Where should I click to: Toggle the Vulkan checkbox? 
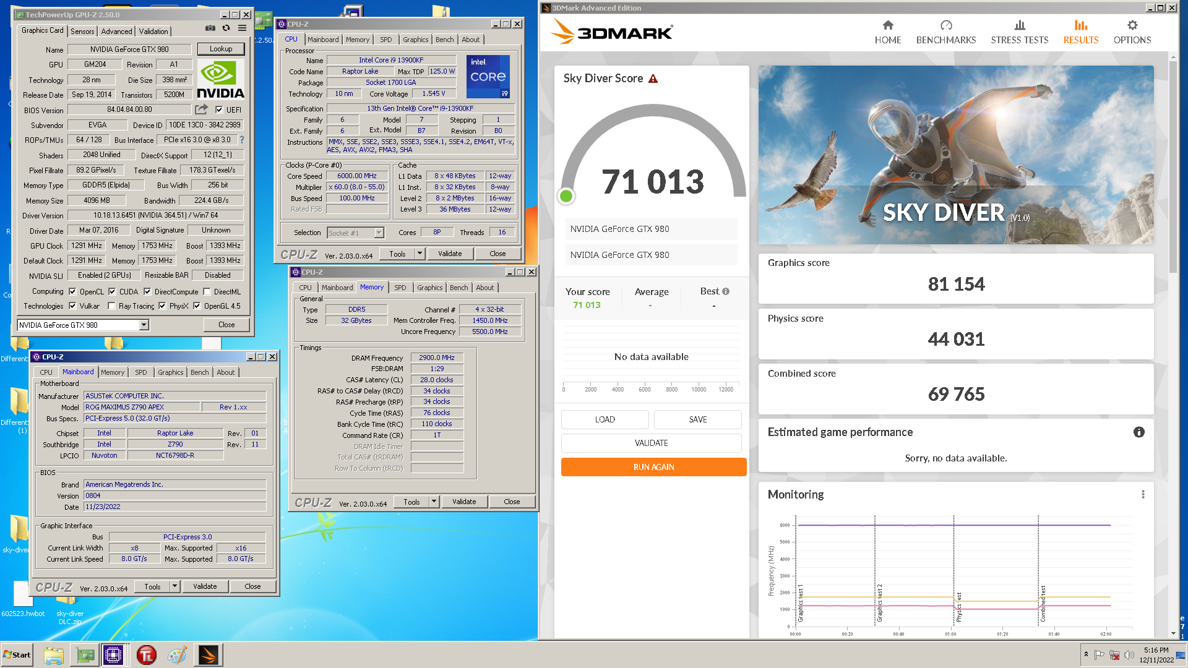pos(72,306)
